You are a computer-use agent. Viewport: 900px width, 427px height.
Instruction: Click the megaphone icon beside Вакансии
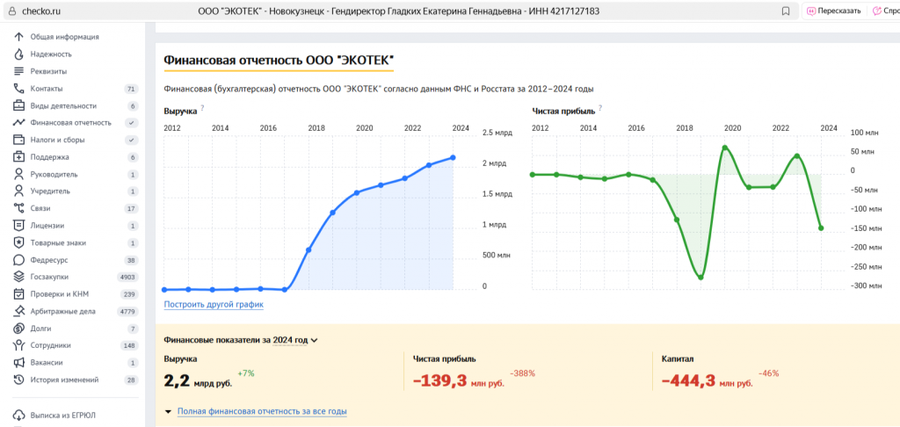click(x=18, y=363)
